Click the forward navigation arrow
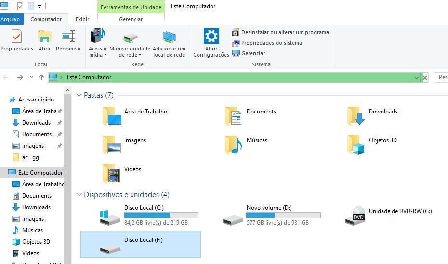 (20, 77)
